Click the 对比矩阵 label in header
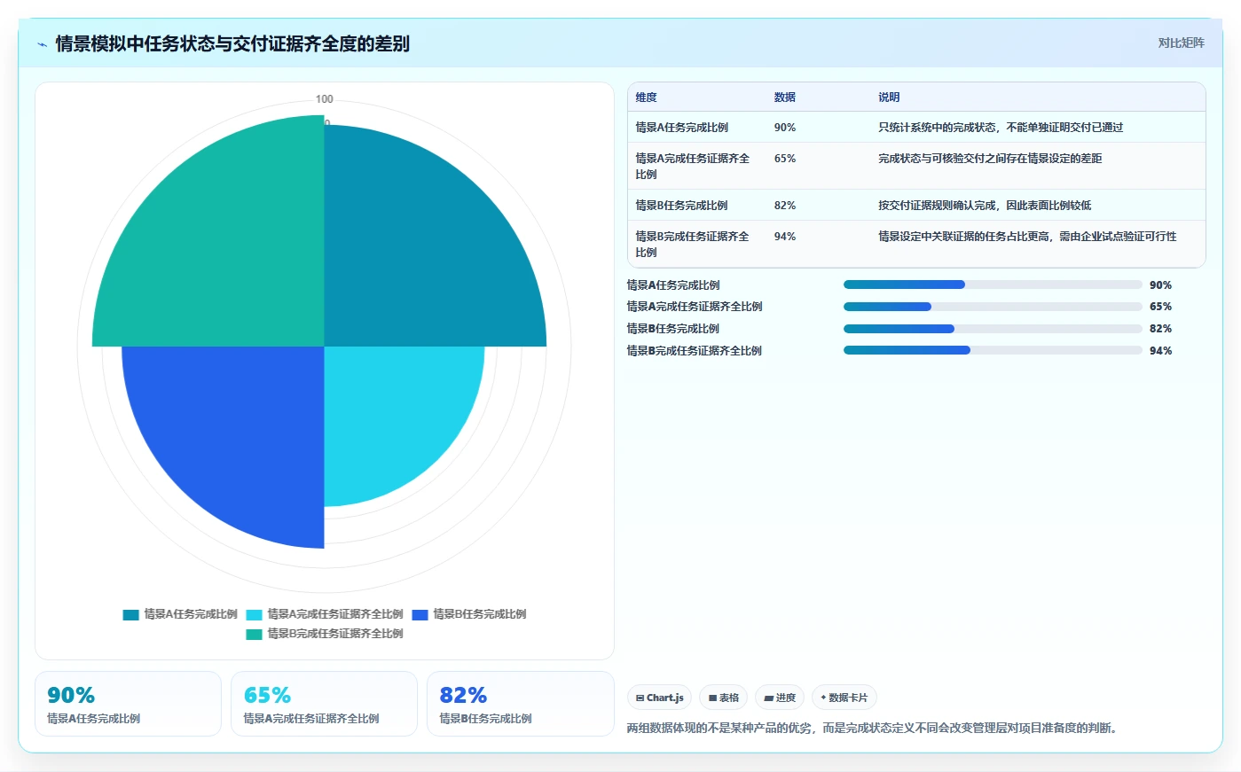Screen dimensions: 1241x772 coord(1181,43)
